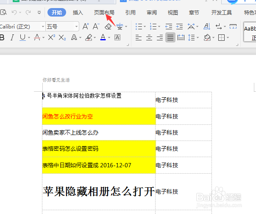
Task: Expand the Calibri font name dropdown
Action: coord(43,26)
